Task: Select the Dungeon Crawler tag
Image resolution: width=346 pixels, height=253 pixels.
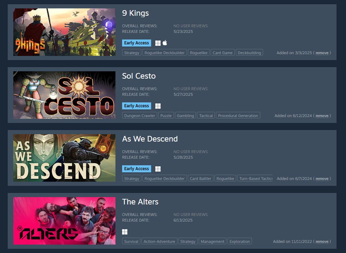Action: coord(140,115)
